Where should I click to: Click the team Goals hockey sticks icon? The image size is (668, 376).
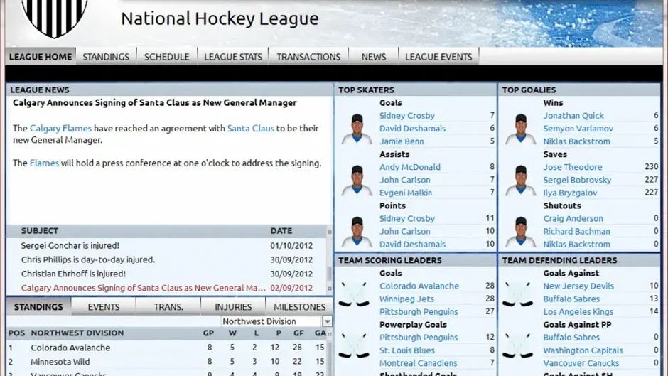point(354,294)
